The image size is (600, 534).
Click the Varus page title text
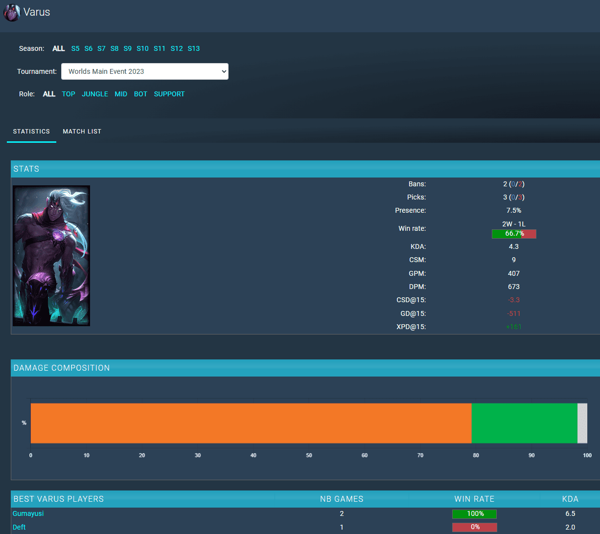point(37,12)
